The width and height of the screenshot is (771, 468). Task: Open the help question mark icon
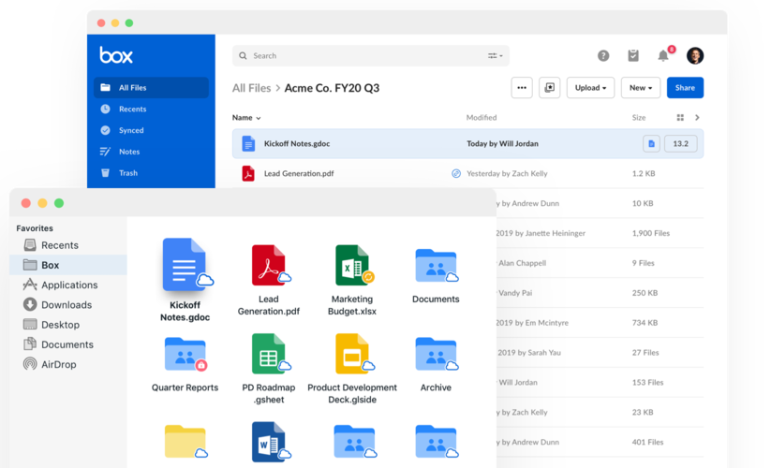pyautogui.click(x=603, y=56)
